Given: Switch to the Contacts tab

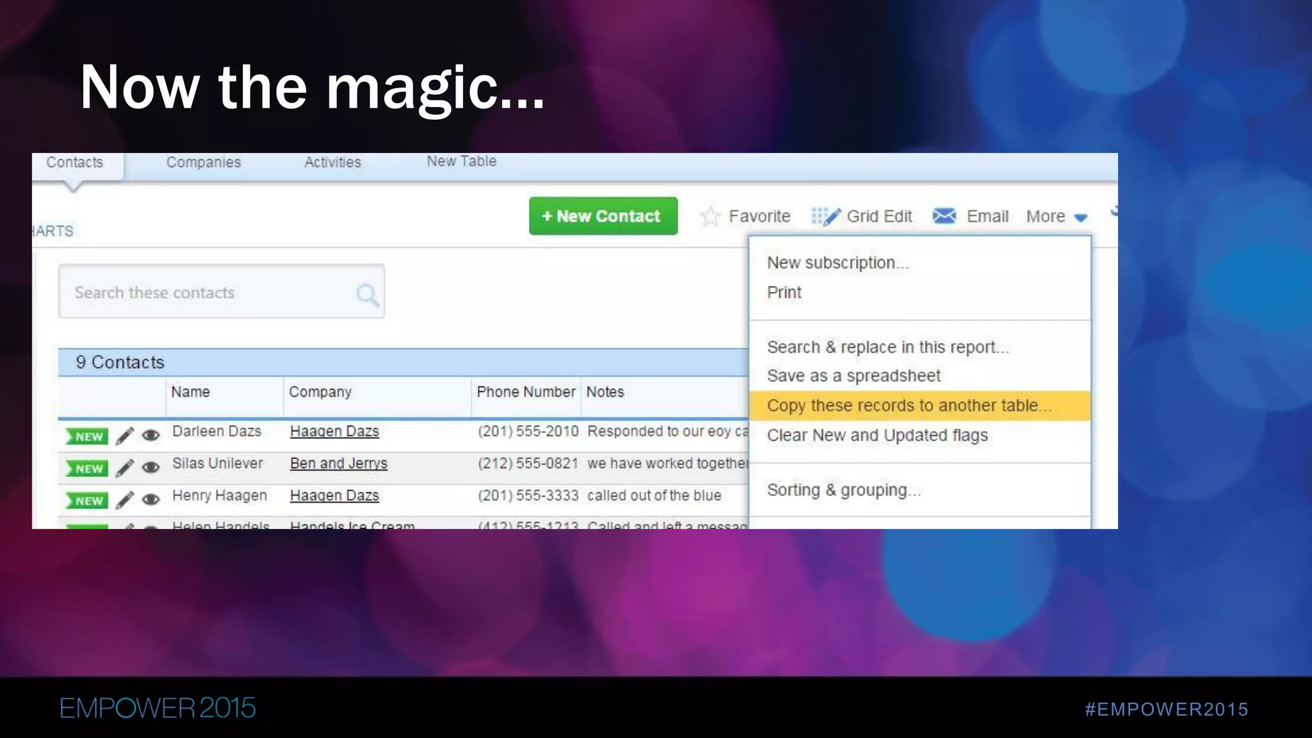Looking at the screenshot, I should [75, 163].
